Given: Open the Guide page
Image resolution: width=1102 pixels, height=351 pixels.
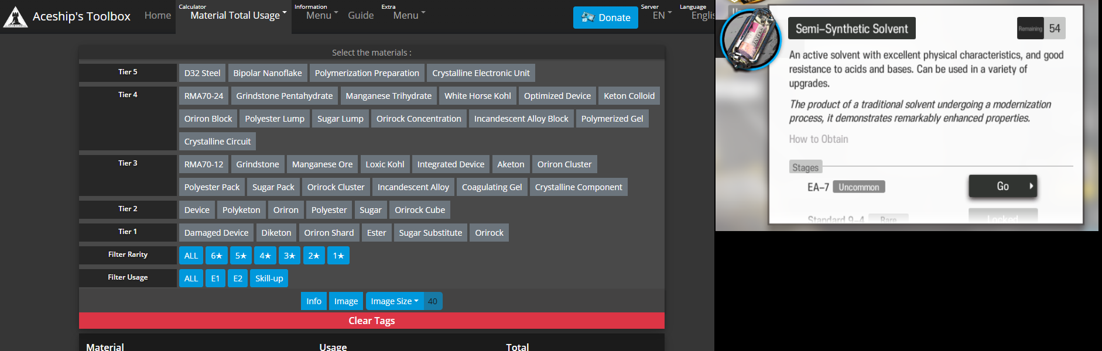Looking at the screenshot, I should [x=361, y=16].
